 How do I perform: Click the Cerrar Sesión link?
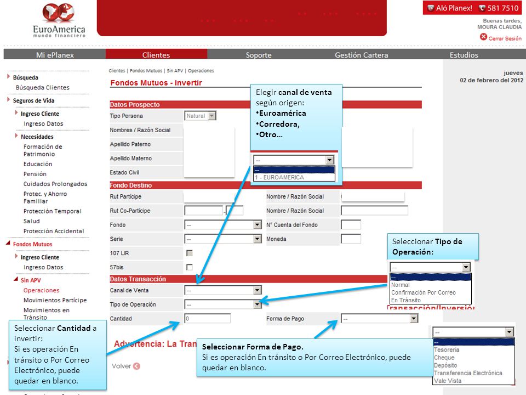pos(505,38)
